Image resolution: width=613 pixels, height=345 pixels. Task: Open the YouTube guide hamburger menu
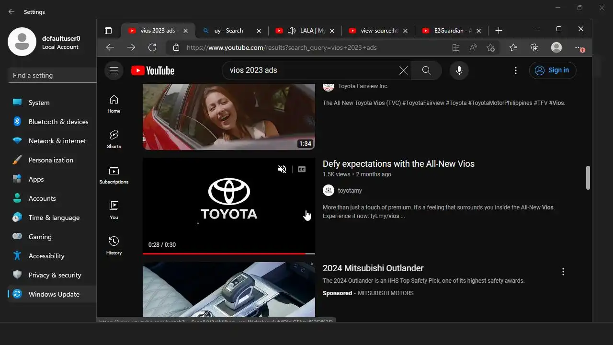click(114, 70)
